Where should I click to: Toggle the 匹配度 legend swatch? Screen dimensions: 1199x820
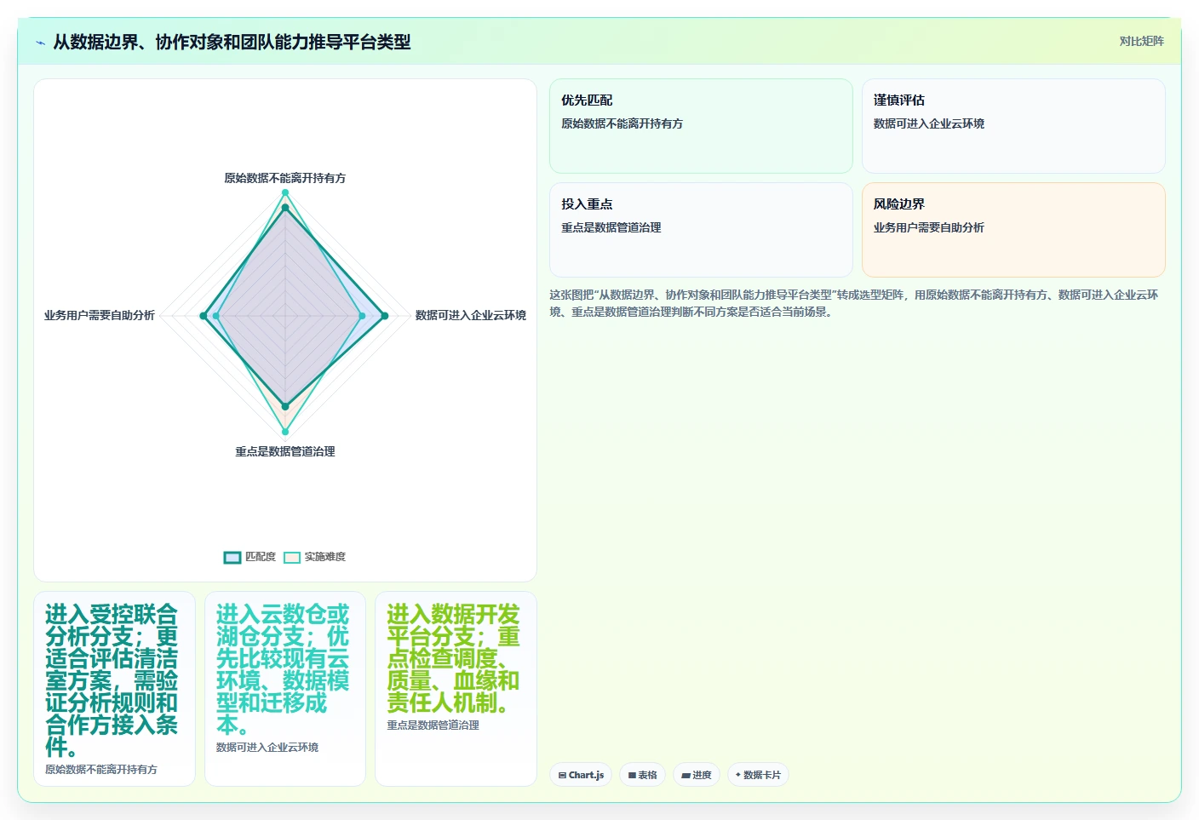click(232, 558)
